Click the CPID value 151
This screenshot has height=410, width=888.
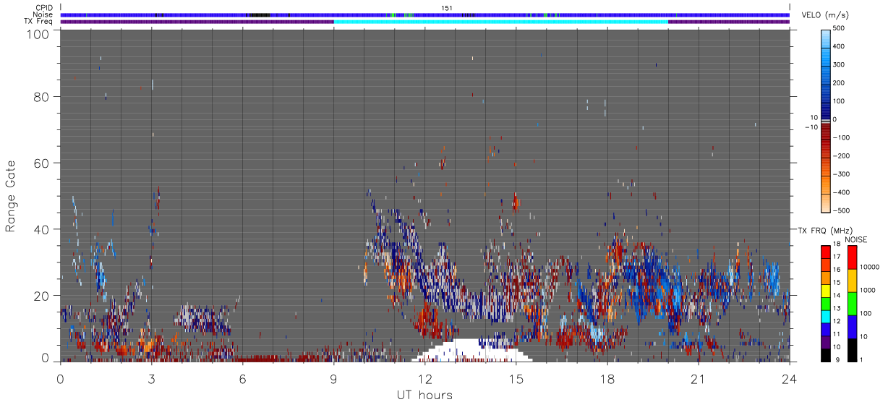447,8
